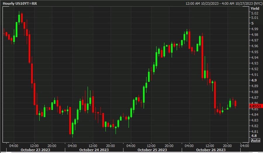Click the 04:00 tick above October 23
The image size is (263, 153).
pyautogui.click(x=14, y=146)
